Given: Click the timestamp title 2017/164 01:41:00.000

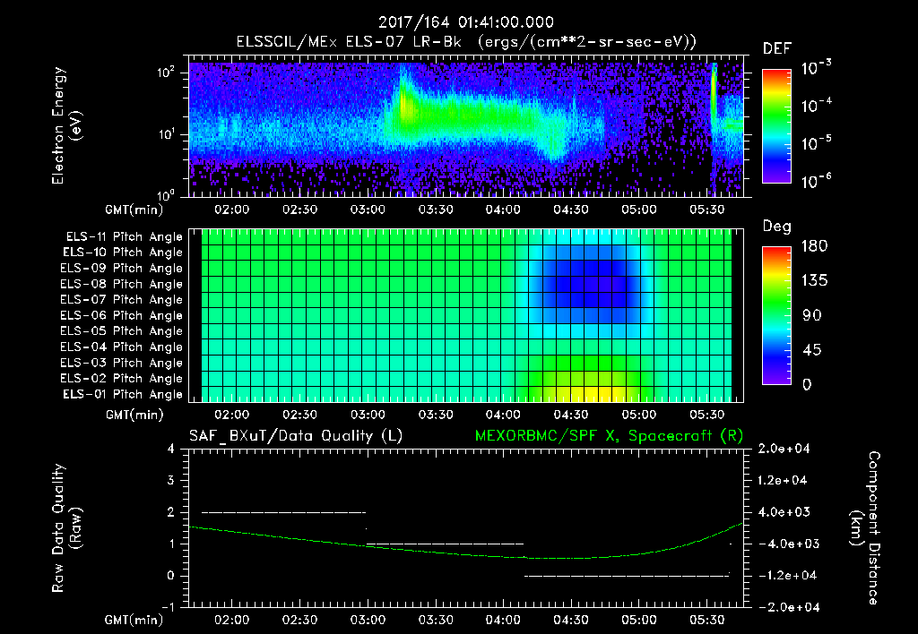Looking at the screenshot, I should coord(466,22).
